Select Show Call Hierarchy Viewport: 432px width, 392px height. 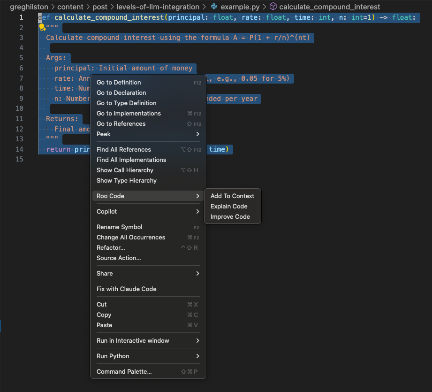pyautogui.click(x=148, y=170)
